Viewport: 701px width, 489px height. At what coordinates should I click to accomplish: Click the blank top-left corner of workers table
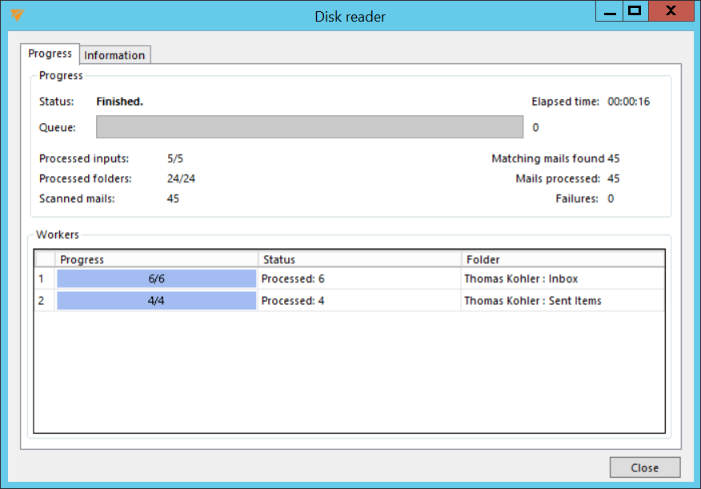45,259
